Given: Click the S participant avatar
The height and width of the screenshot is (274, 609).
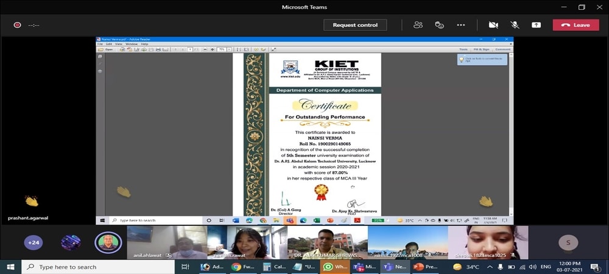Looking at the screenshot, I should [568, 242].
